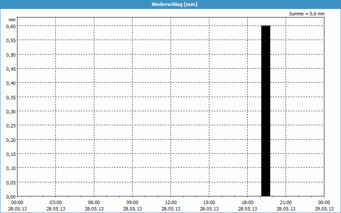Click the 12:00 time axis label

170,202
